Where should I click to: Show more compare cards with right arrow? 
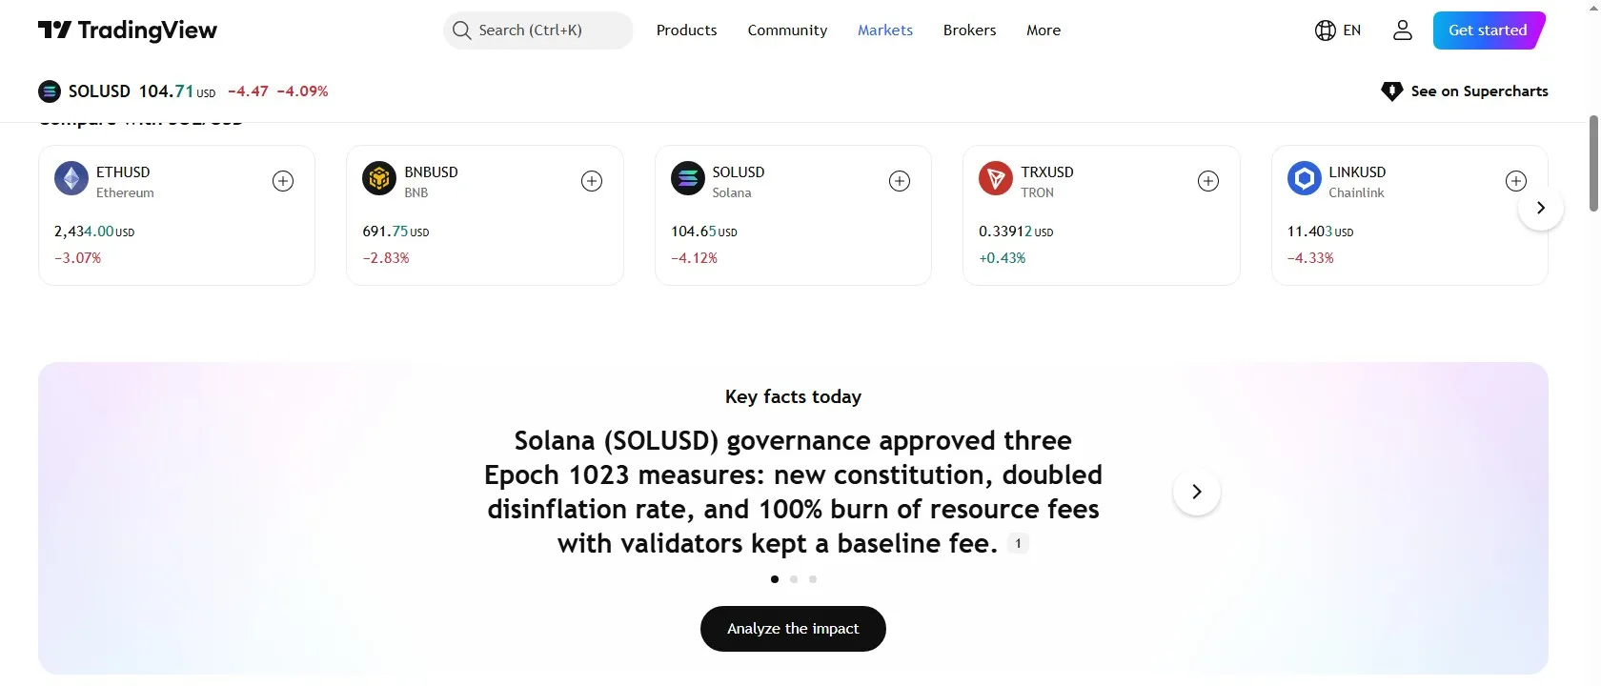tap(1541, 208)
